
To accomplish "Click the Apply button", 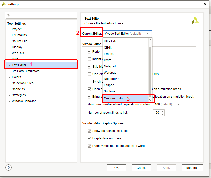I will 166,168.
